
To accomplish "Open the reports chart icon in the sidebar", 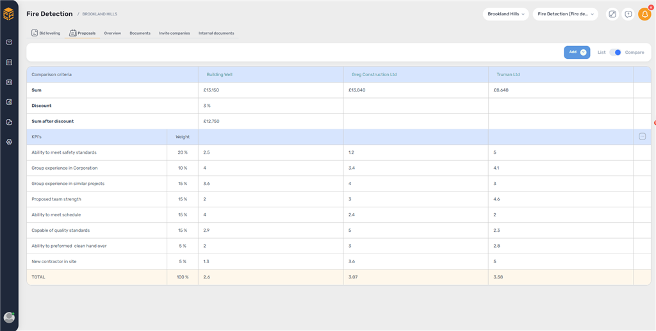I will [x=9, y=102].
